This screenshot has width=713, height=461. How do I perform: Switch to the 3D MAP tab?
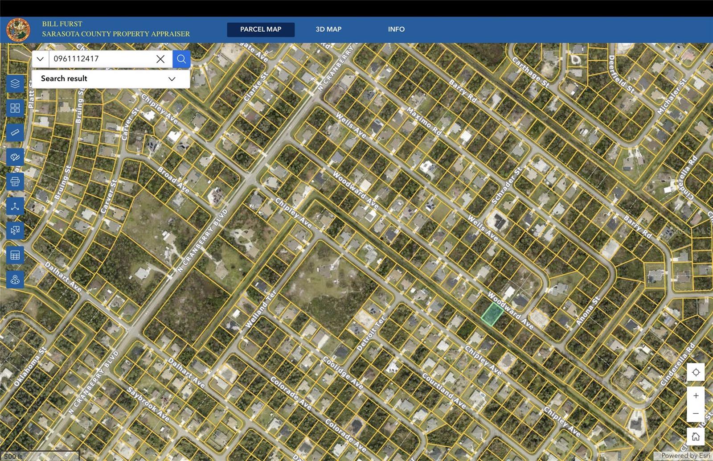pos(328,29)
